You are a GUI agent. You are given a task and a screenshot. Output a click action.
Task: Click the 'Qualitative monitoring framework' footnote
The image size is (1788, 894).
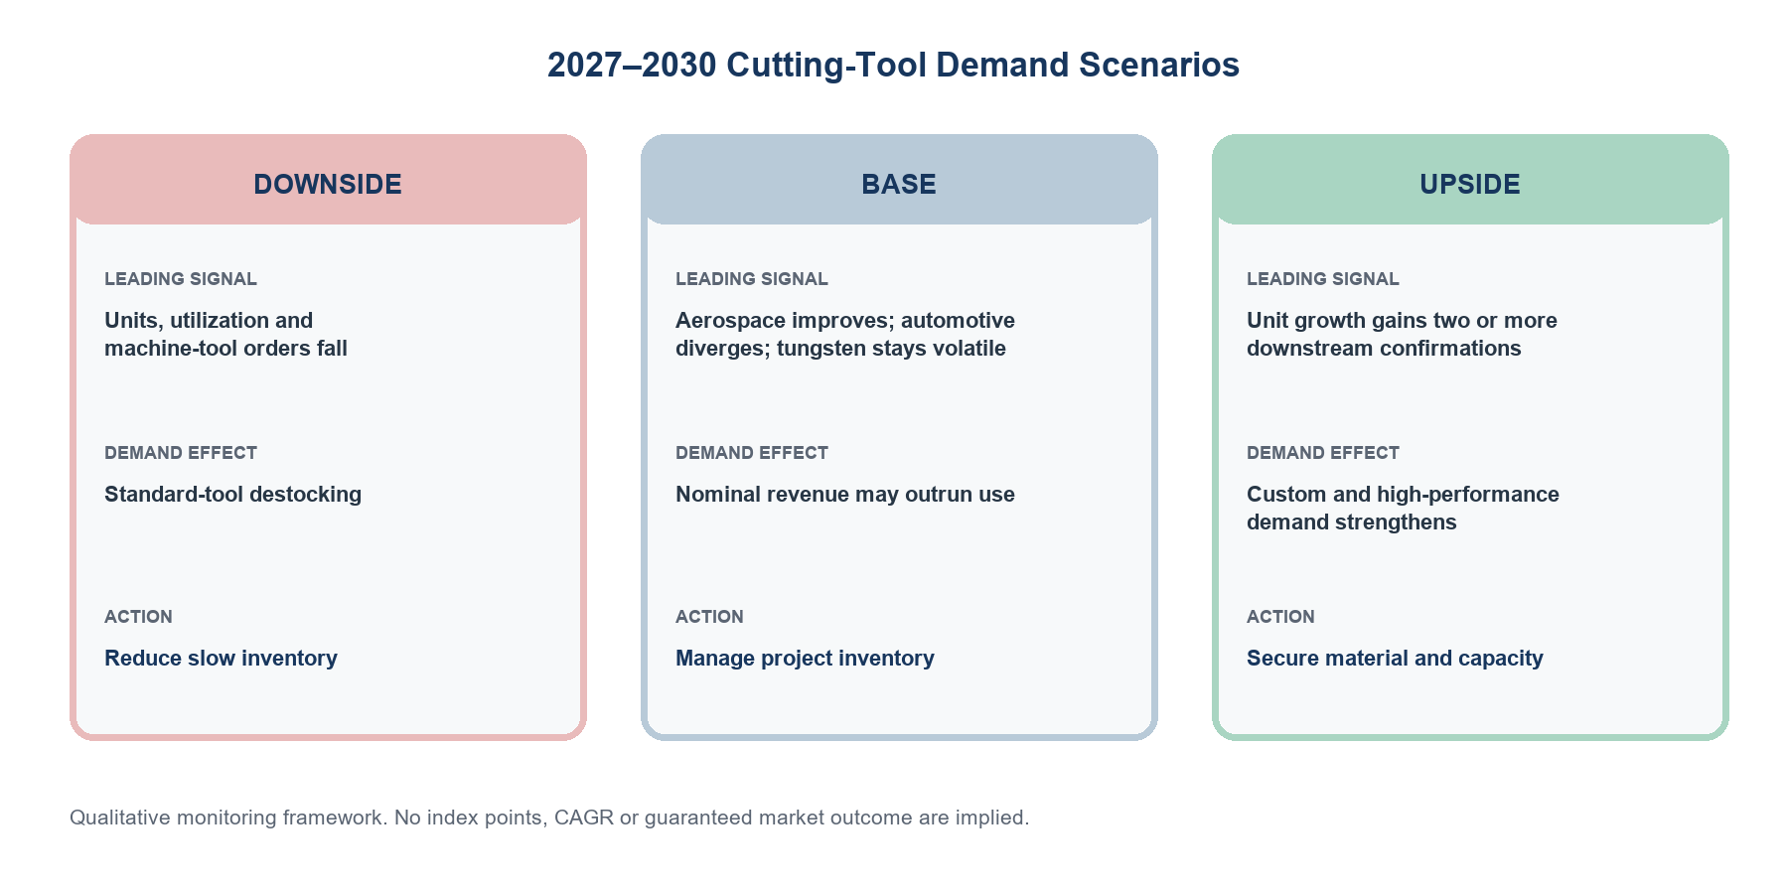(x=549, y=818)
